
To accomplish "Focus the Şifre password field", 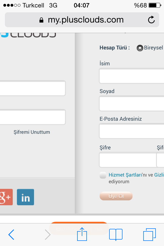I will tap(128, 160).
